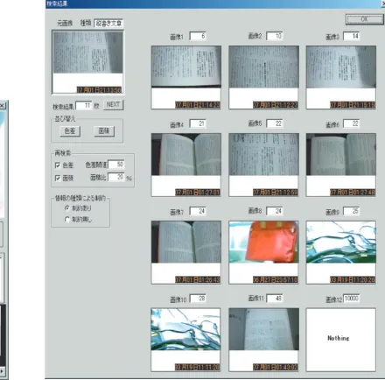Select the 画像7 result thumbnail
Image resolution: width=385 pixels, height=380 pixels.
click(186, 252)
